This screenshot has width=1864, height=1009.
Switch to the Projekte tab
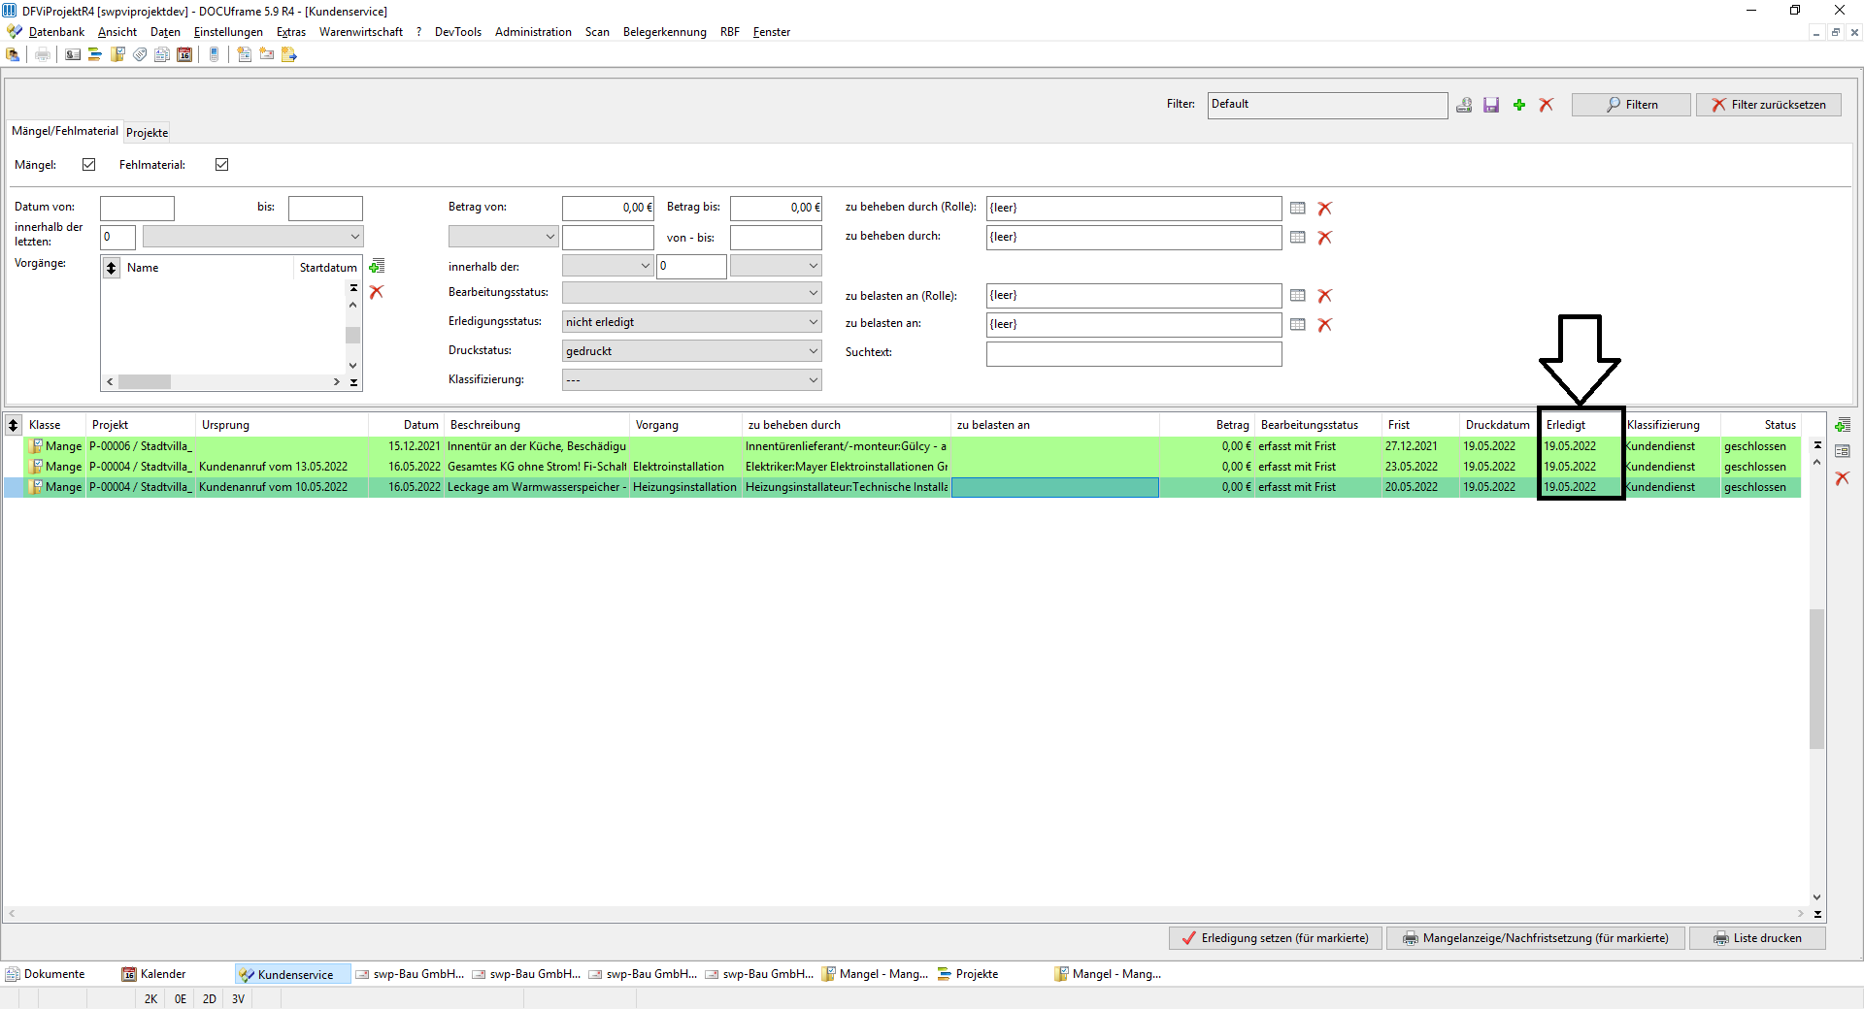pyautogui.click(x=148, y=133)
